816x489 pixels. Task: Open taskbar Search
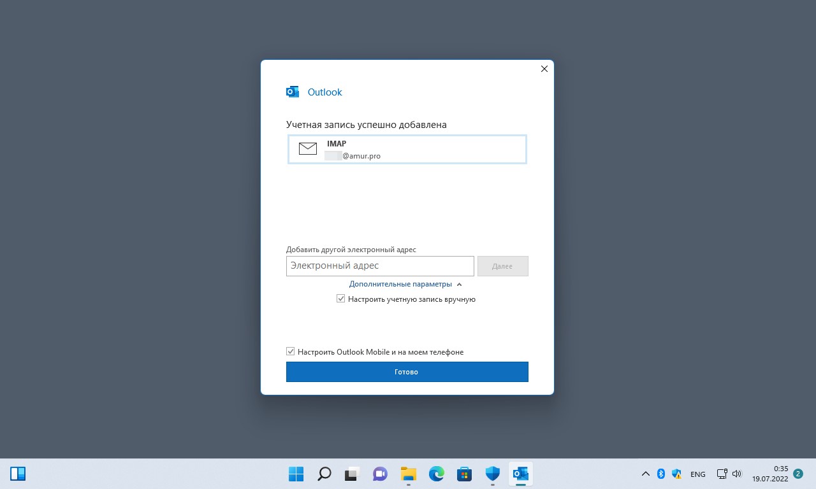[324, 474]
